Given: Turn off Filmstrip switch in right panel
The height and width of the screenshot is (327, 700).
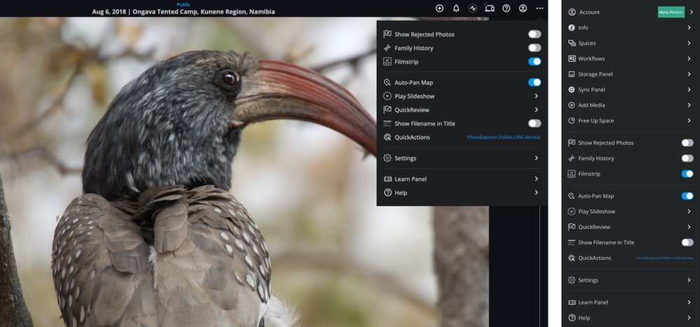Looking at the screenshot, I should [x=687, y=174].
